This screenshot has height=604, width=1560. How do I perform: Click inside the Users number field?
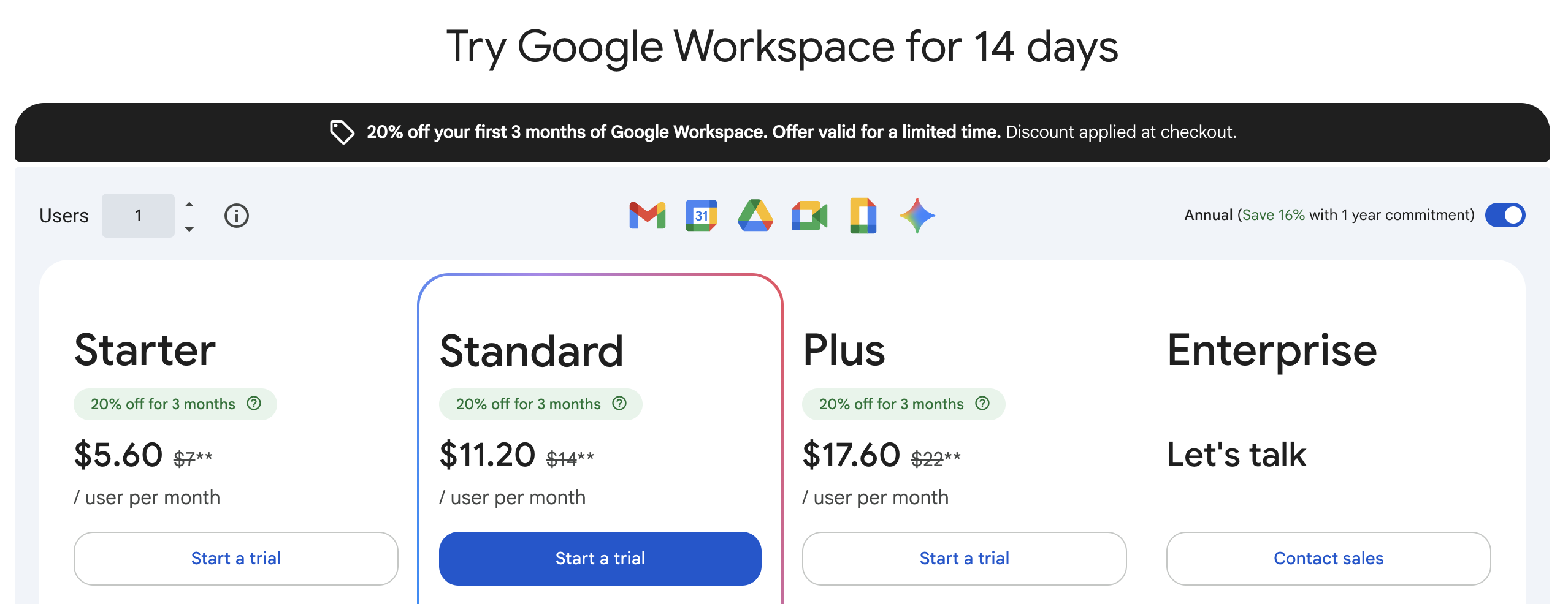[138, 215]
